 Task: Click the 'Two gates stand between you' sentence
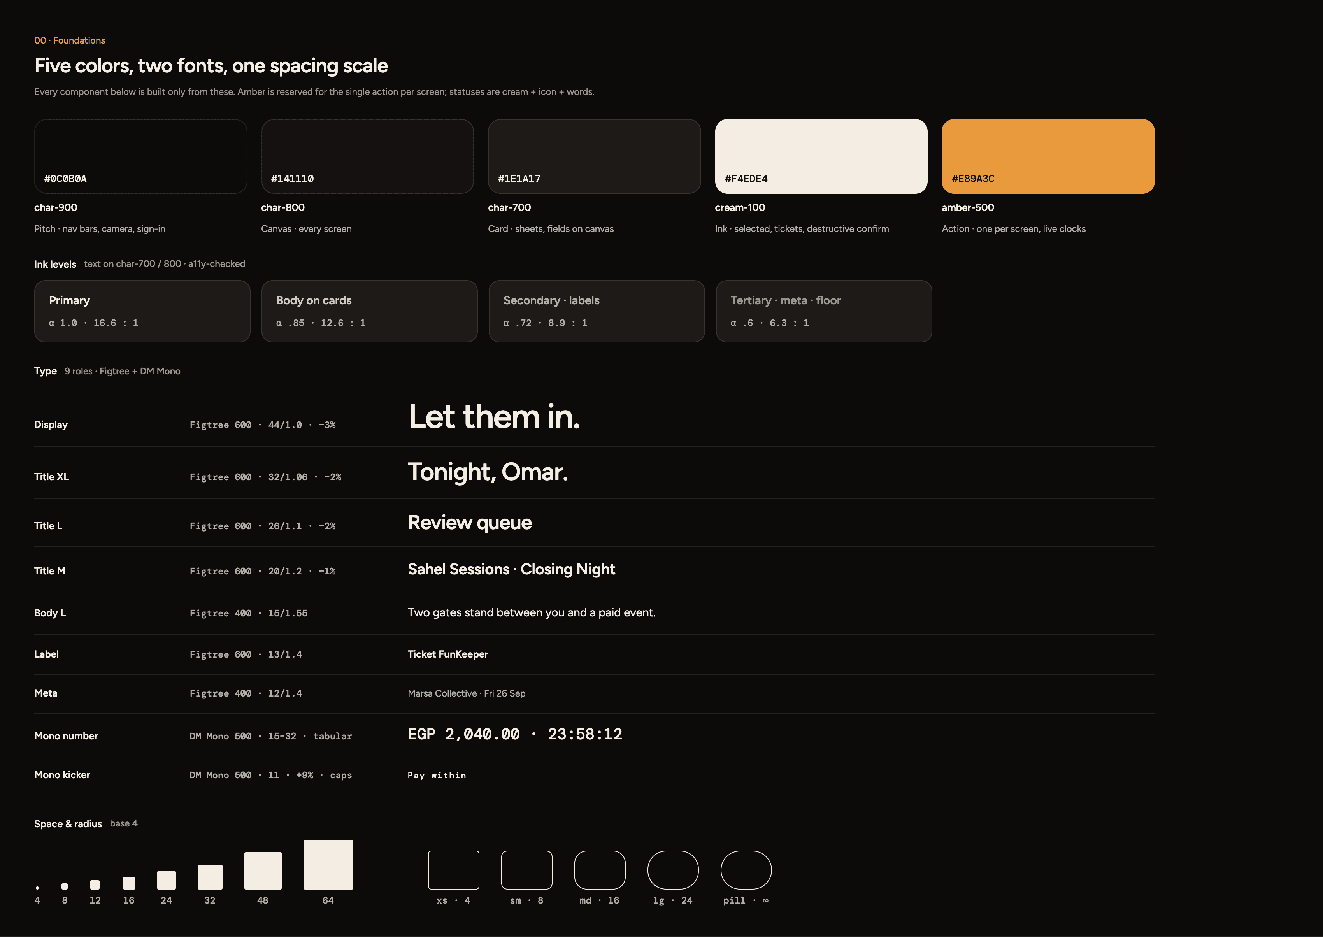coord(532,613)
